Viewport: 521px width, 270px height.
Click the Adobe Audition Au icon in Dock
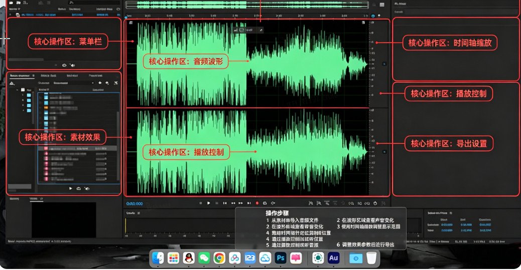333,257
